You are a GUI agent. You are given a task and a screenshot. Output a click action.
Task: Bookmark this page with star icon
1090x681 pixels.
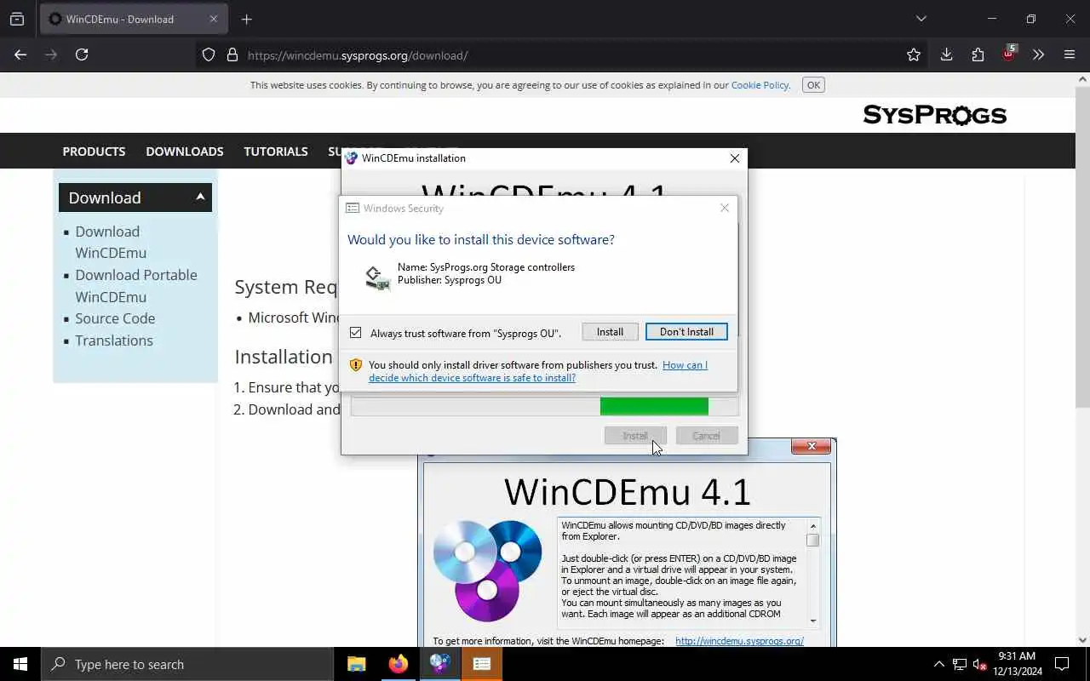[x=914, y=54]
